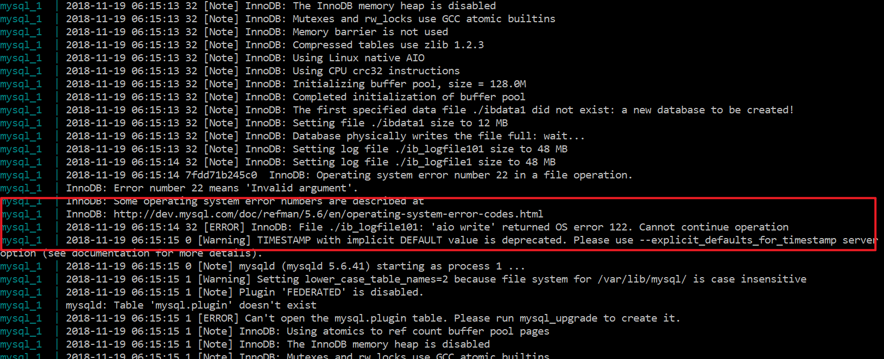Click the 'Setting file ./ibdata1 size' line
This screenshot has width=884, height=359.
[287, 123]
